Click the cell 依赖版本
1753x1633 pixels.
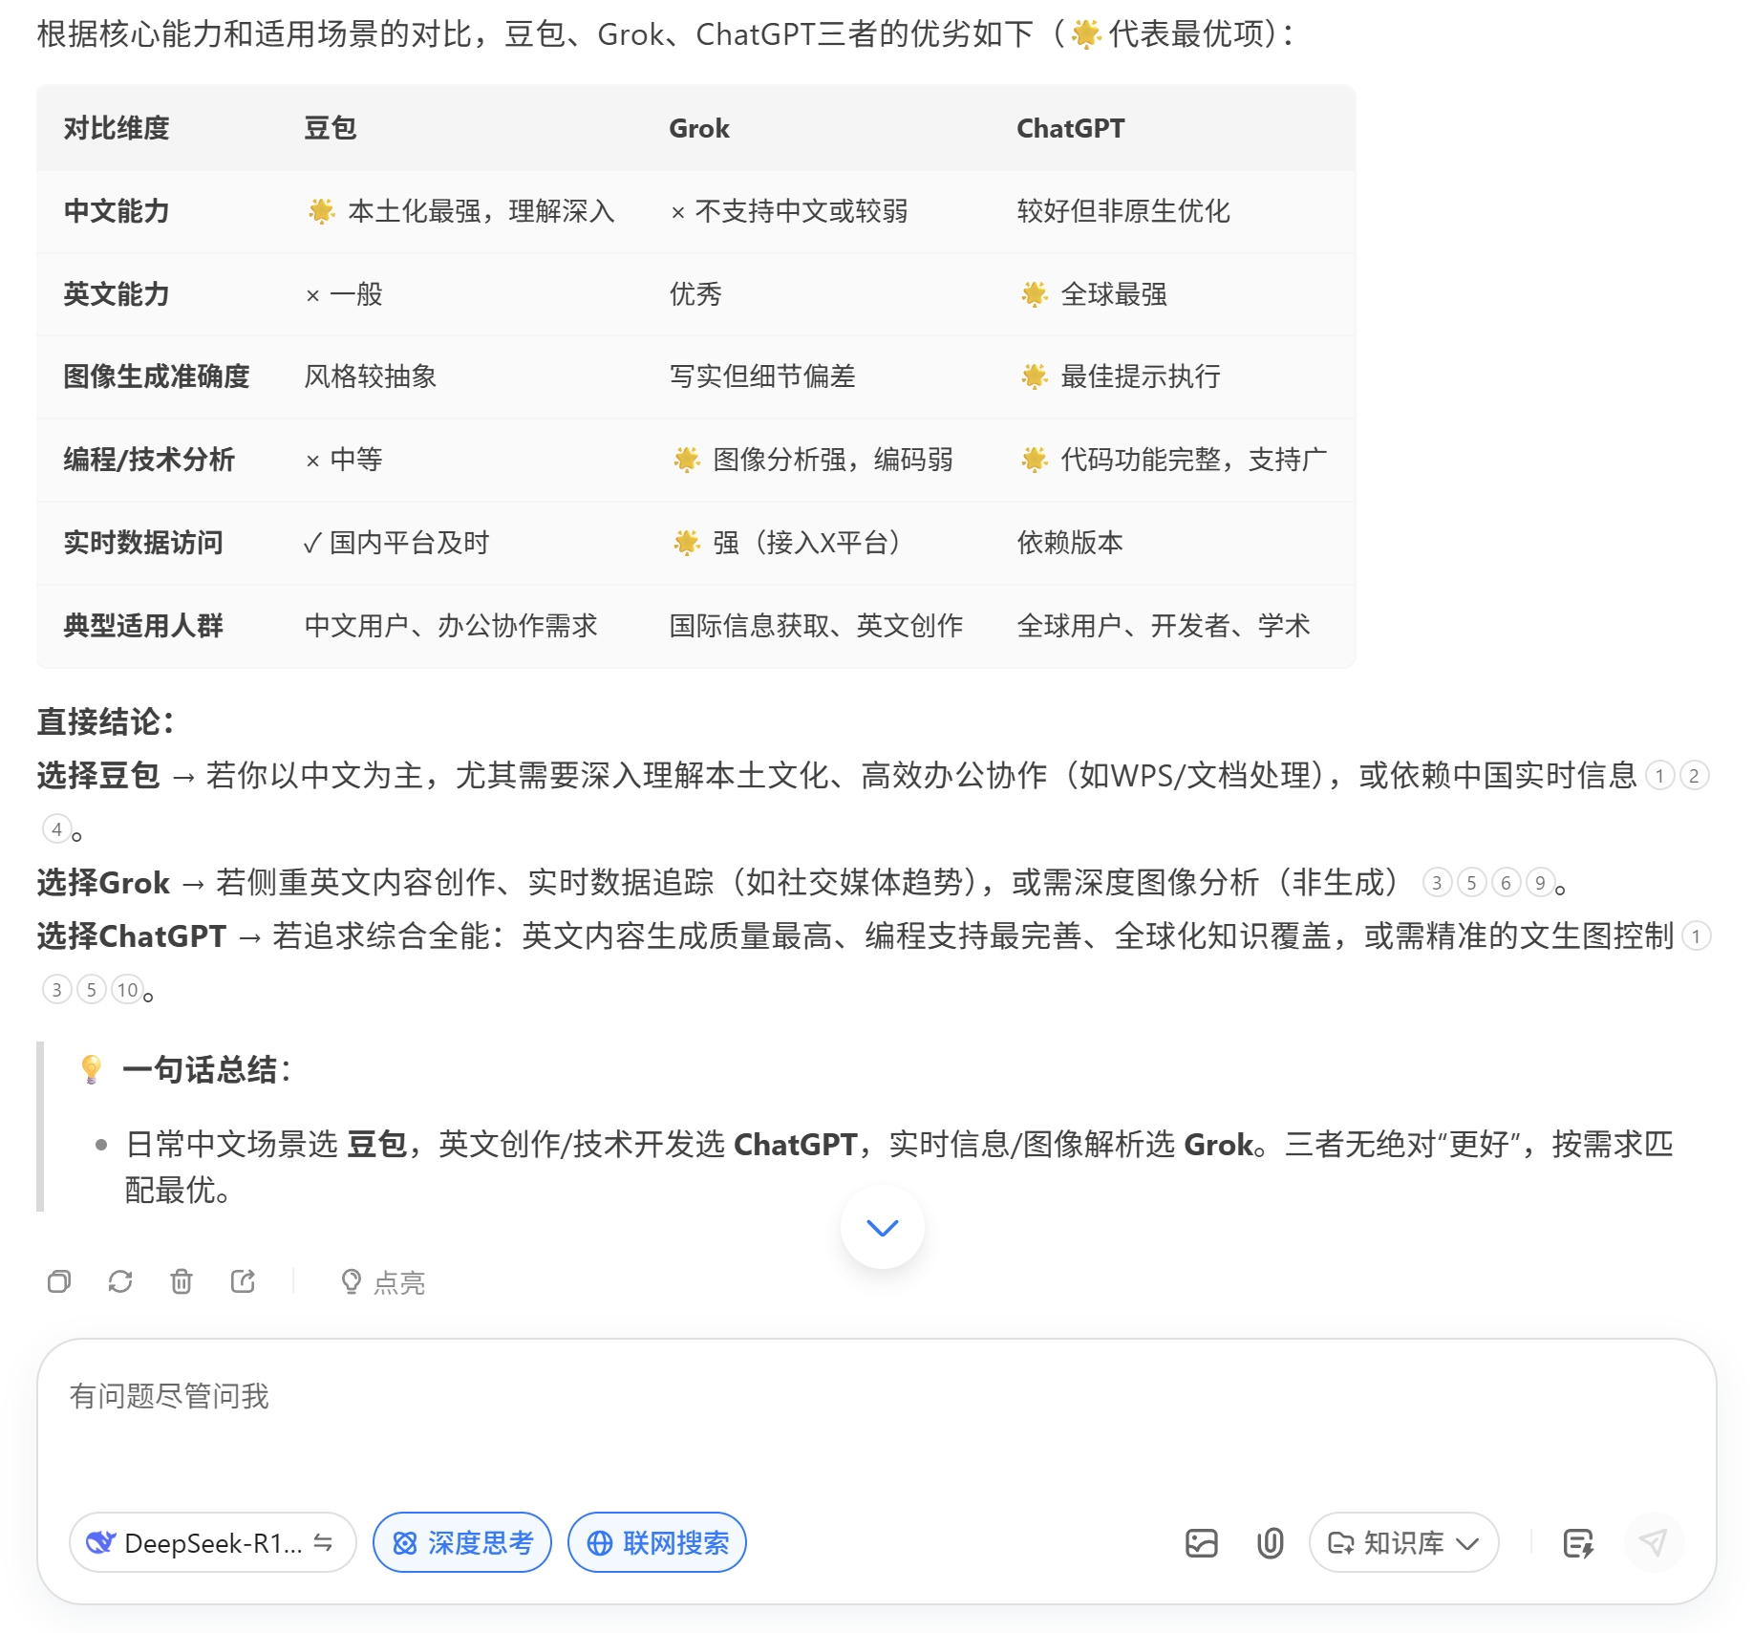click(x=1070, y=543)
